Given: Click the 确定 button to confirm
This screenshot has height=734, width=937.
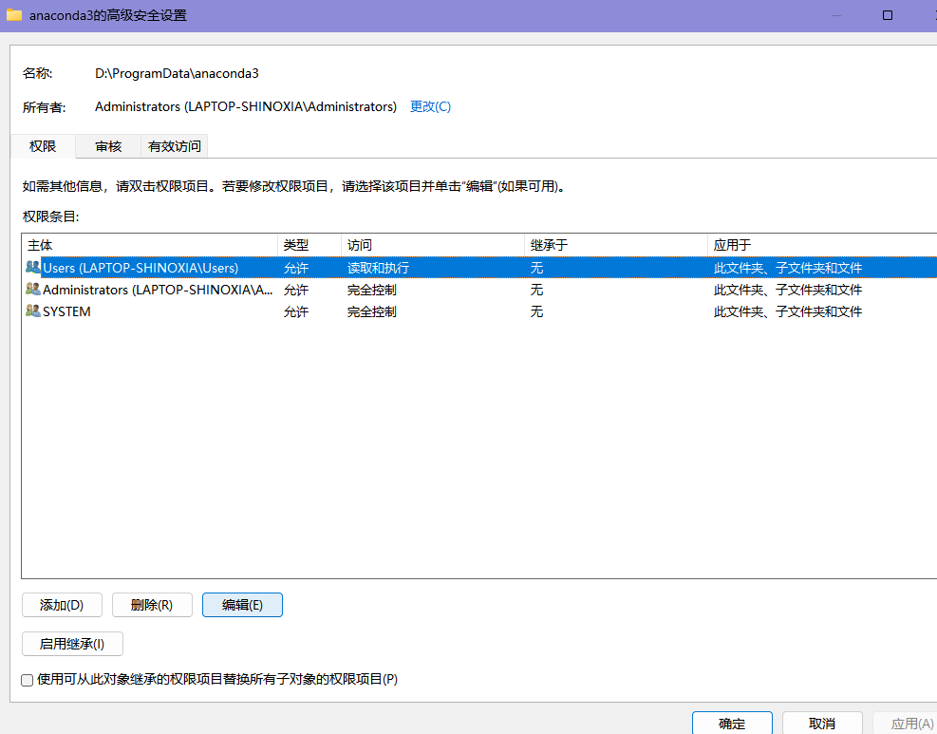Looking at the screenshot, I should pyautogui.click(x=732, y=723).
